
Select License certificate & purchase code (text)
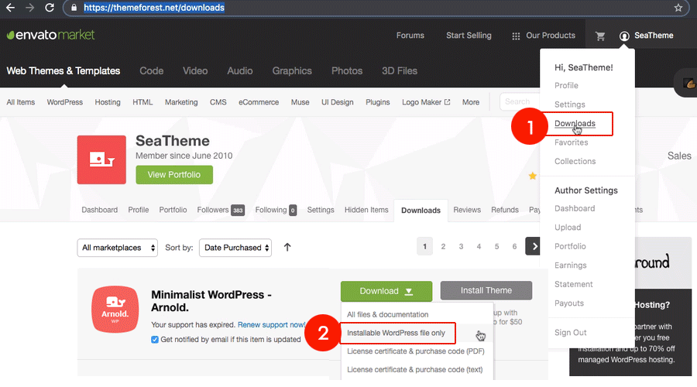[x=415, y=370]
